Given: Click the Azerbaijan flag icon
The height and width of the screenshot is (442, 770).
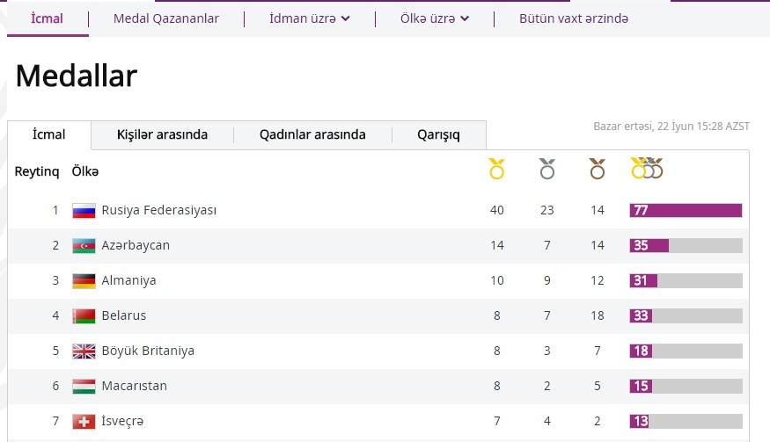Looking at the screenshot, I should [84, 246].
